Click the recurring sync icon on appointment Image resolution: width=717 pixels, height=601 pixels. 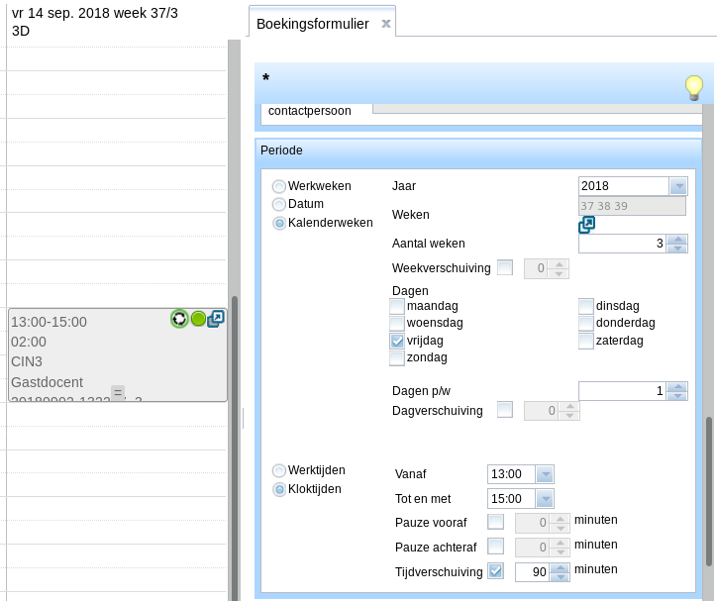179,319
